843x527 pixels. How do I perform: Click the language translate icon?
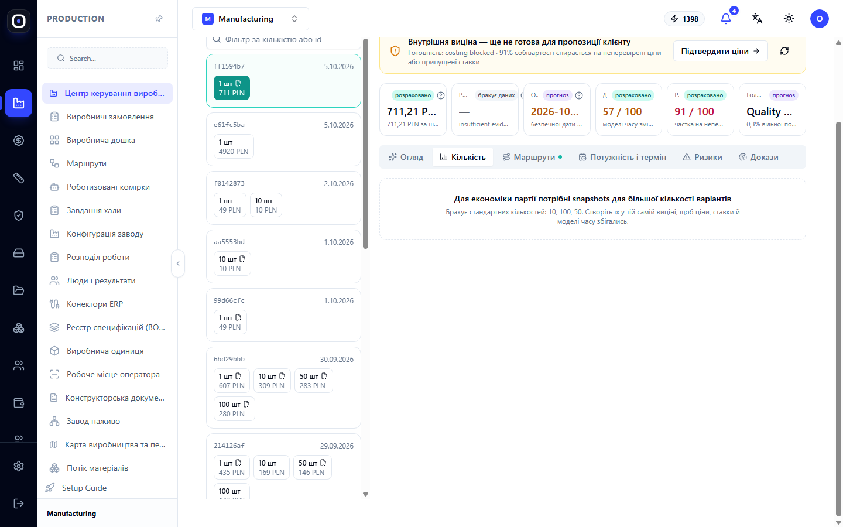(x=757, y=19)
